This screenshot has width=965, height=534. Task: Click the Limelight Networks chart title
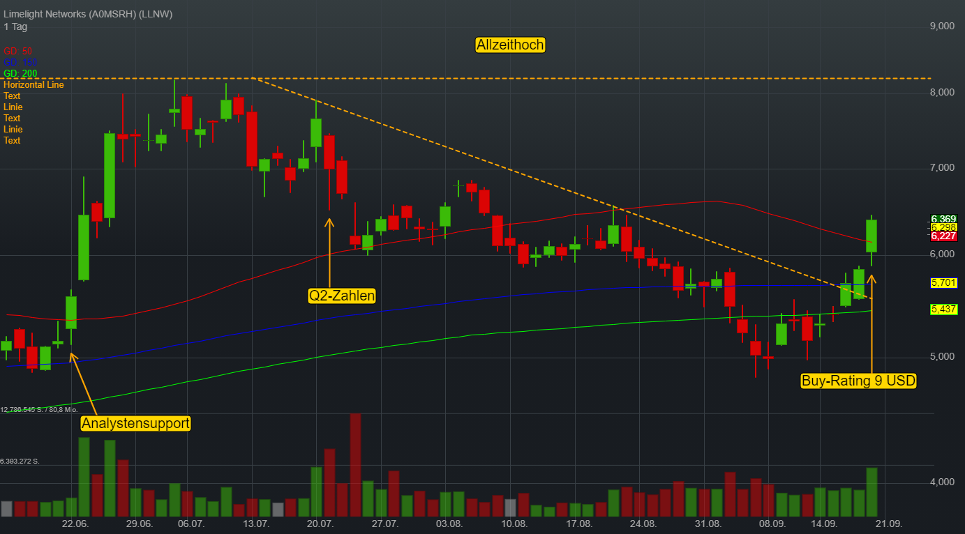coord(88,14)
